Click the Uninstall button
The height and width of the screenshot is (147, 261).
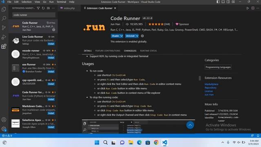(x=130, y=36)
